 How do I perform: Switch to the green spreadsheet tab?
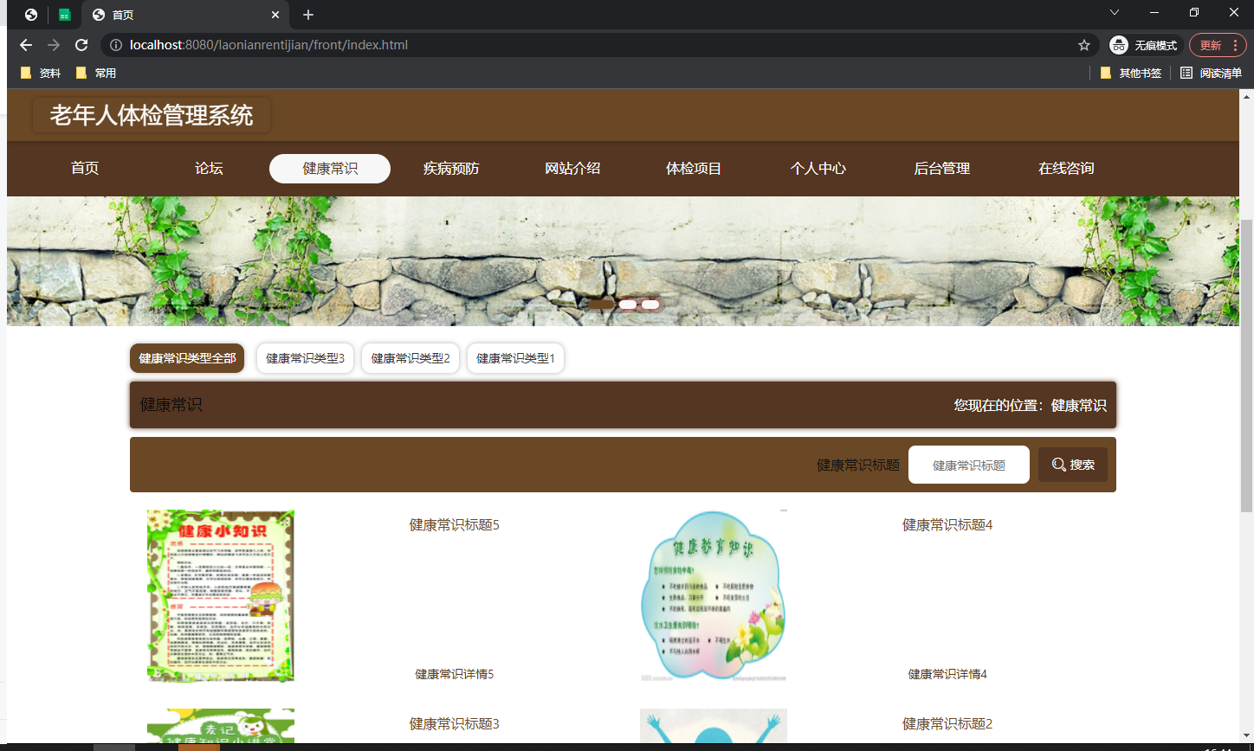pyautogui.click(x=65, y=15)
